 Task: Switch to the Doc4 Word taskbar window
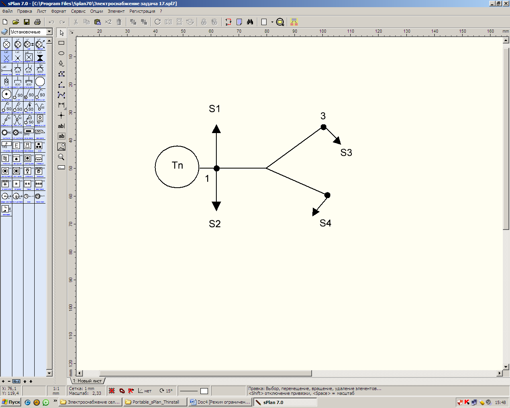[x=220, y=402]
